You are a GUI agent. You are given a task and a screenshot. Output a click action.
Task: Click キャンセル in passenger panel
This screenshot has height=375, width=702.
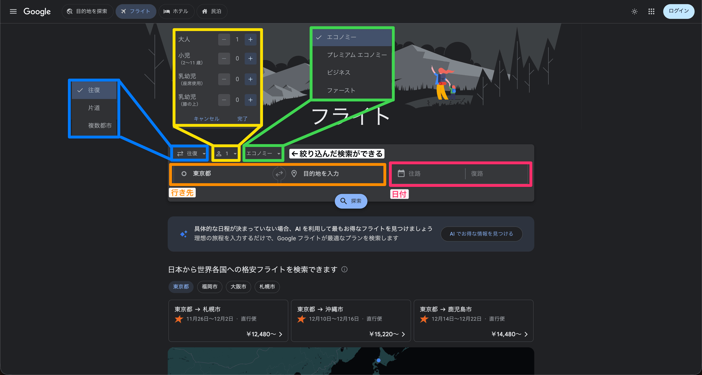pos(206,119)
